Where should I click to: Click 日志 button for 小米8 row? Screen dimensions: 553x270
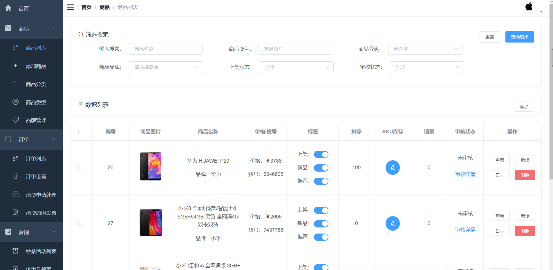(x=500, y=231)
